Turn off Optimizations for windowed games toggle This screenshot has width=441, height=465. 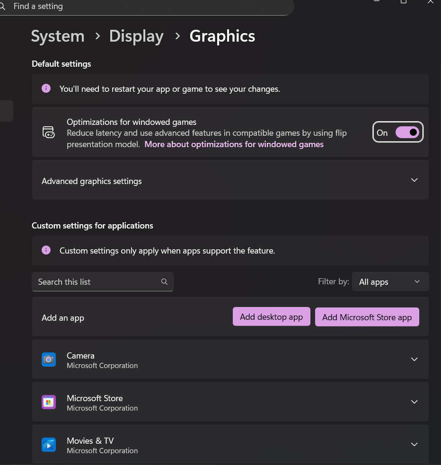[407, 132]
